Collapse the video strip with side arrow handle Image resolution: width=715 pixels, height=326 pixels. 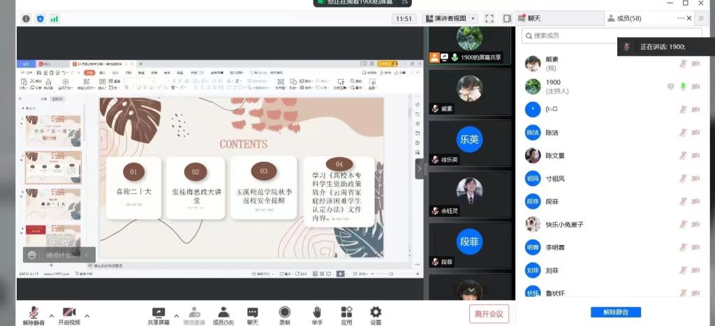coord(420,168)
